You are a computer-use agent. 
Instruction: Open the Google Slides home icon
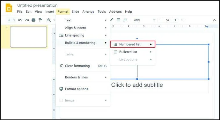click(9, 8)
